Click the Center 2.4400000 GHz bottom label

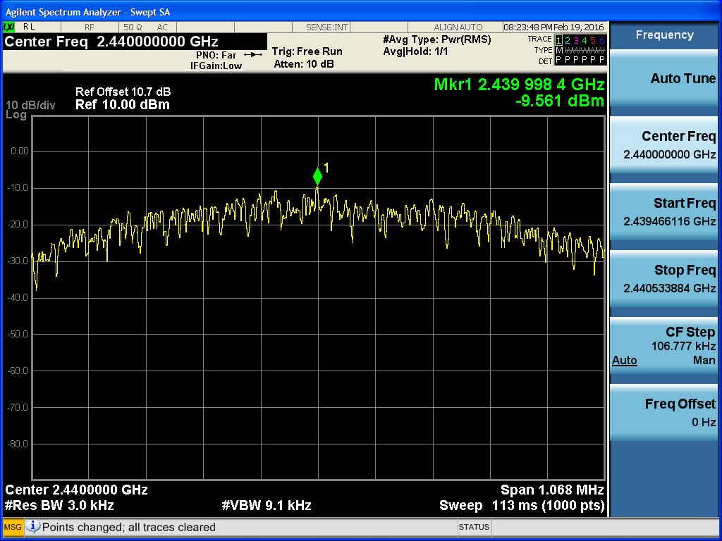coord(76,490)
